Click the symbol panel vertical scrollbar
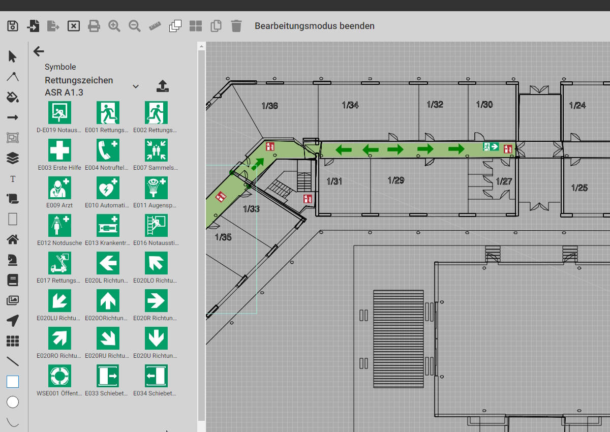This screenshot has height=432, width=610. (201, 234)
